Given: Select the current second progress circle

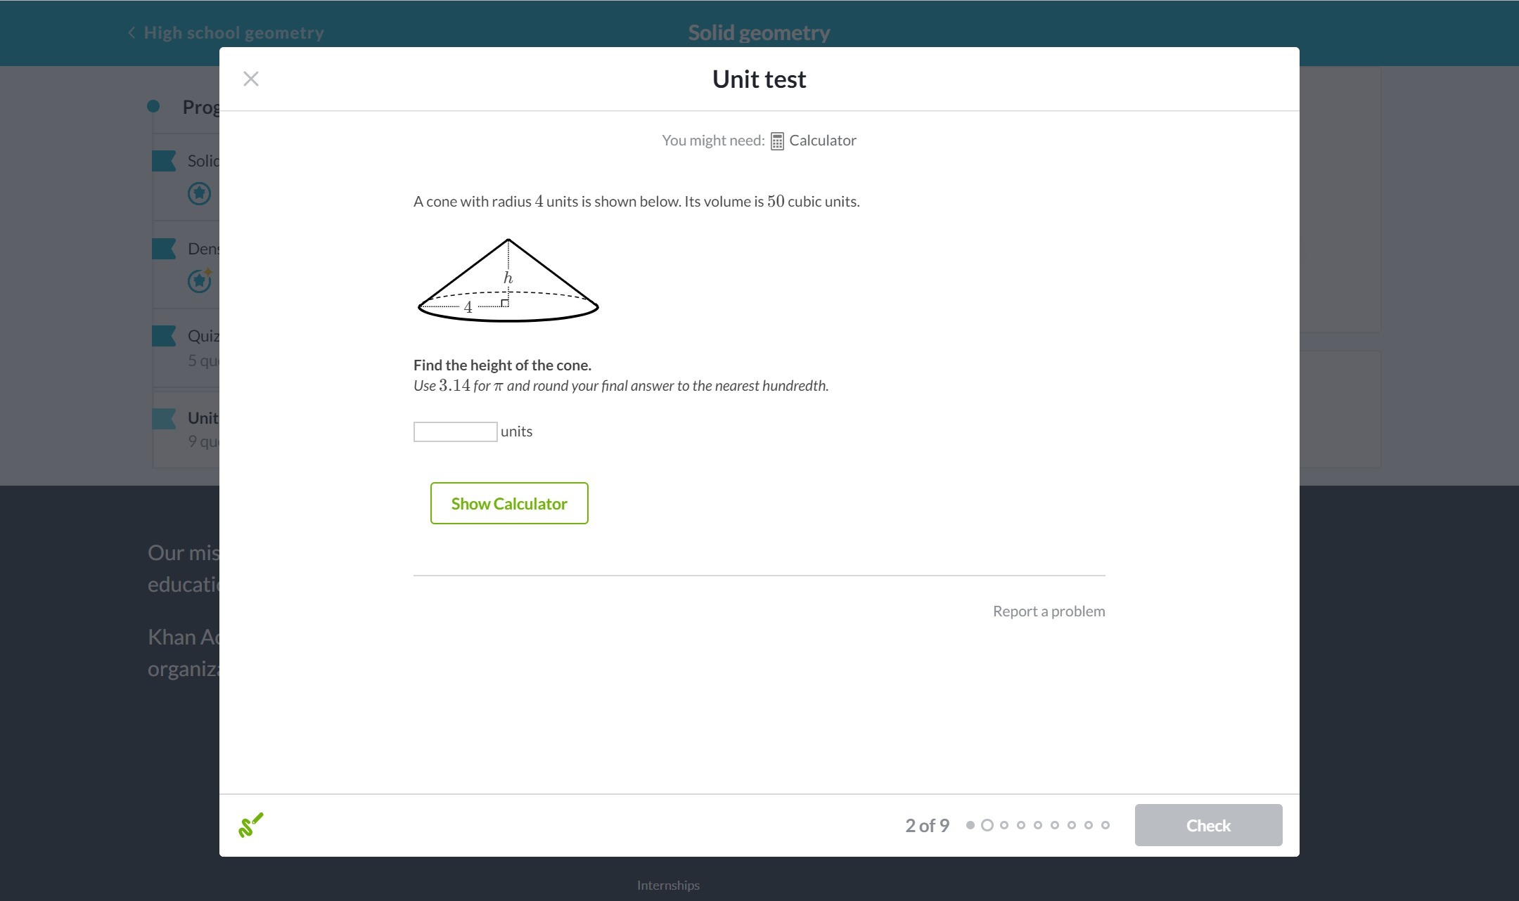Looking at the screenshot, I should (987, 825).
